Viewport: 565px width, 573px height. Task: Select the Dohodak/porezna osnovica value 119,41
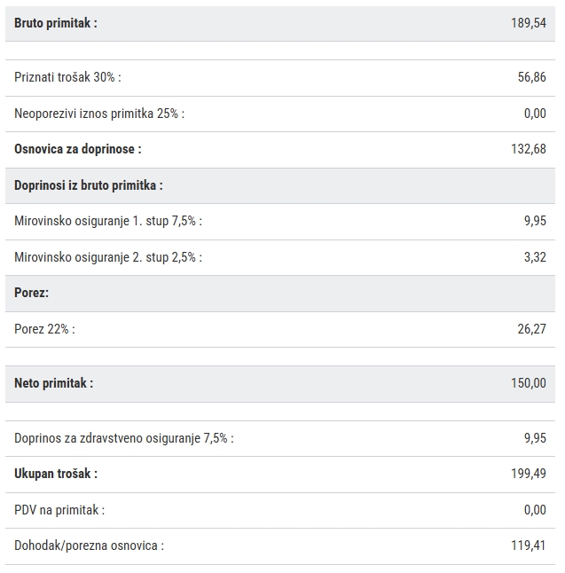pyautogui.click(x=529, y=546)
